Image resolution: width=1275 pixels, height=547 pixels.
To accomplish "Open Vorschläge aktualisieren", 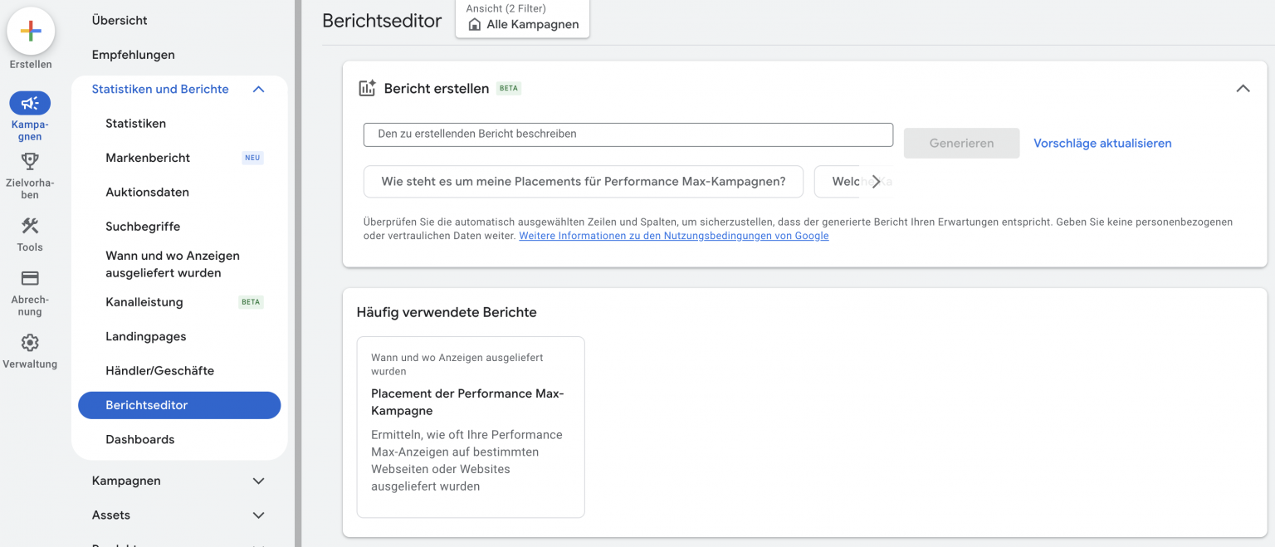I will [x=1102, y=143].
